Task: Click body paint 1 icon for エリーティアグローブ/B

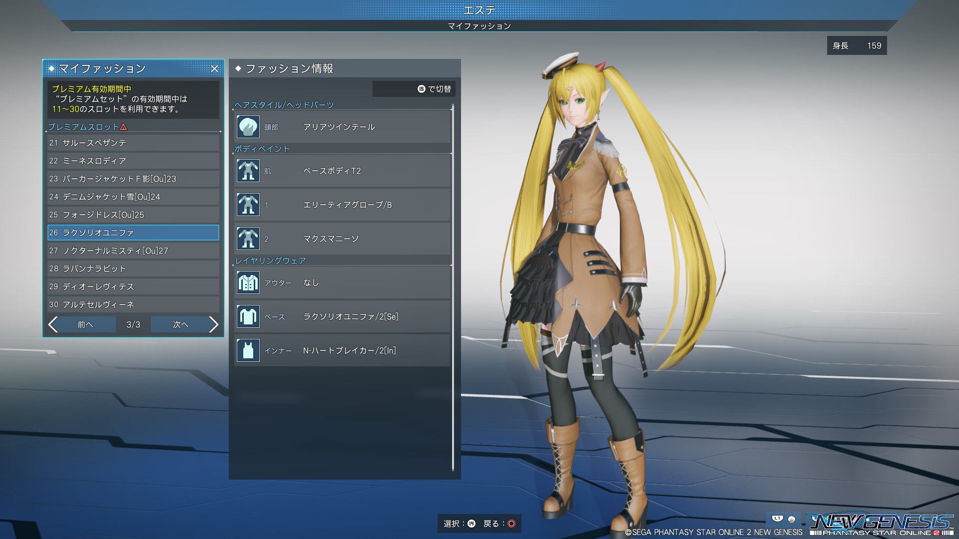Action: pos(248,205)
